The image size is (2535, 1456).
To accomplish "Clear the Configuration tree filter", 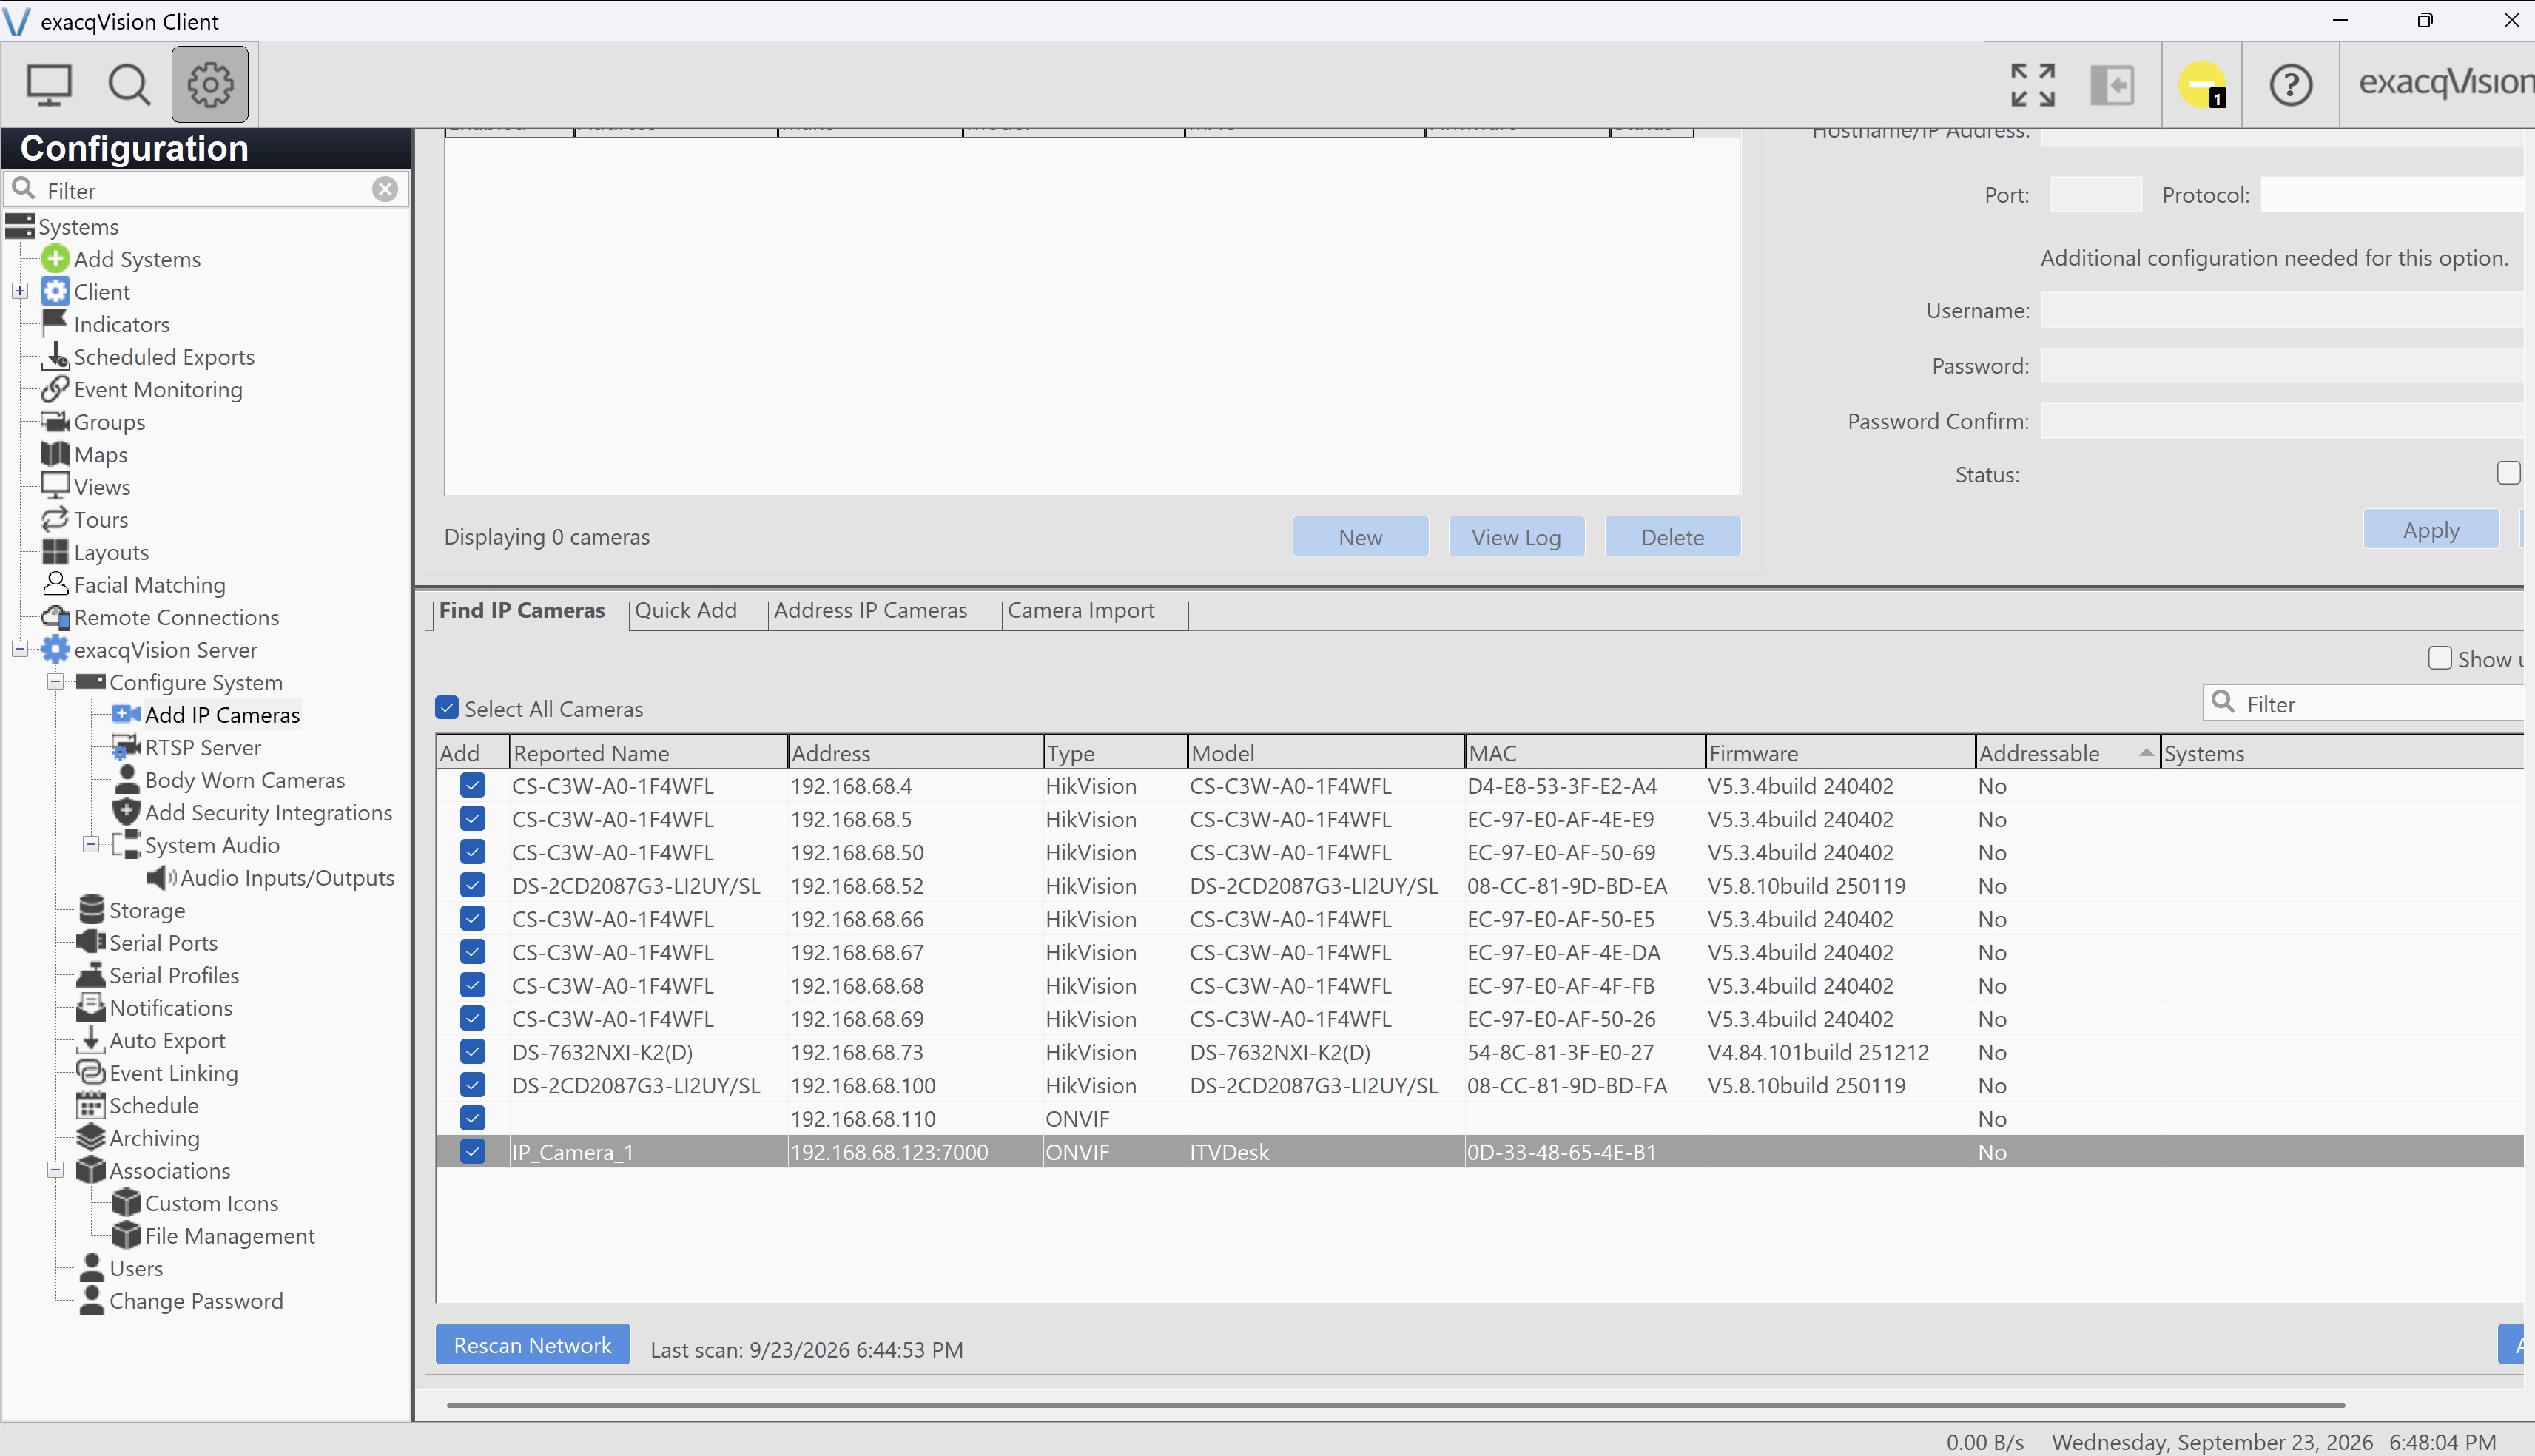I will pos(385,189).
